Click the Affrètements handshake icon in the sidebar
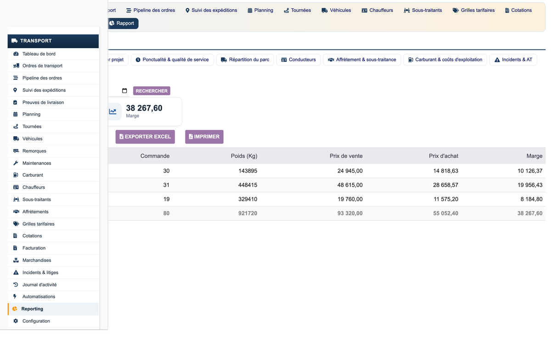Image resolution: width=551 pixels, height=344 pixels. (16, 211)
